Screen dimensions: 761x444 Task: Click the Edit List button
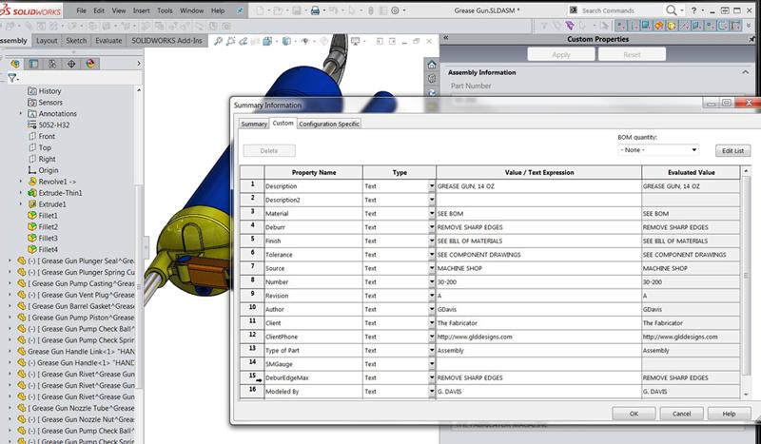[732, 150]
